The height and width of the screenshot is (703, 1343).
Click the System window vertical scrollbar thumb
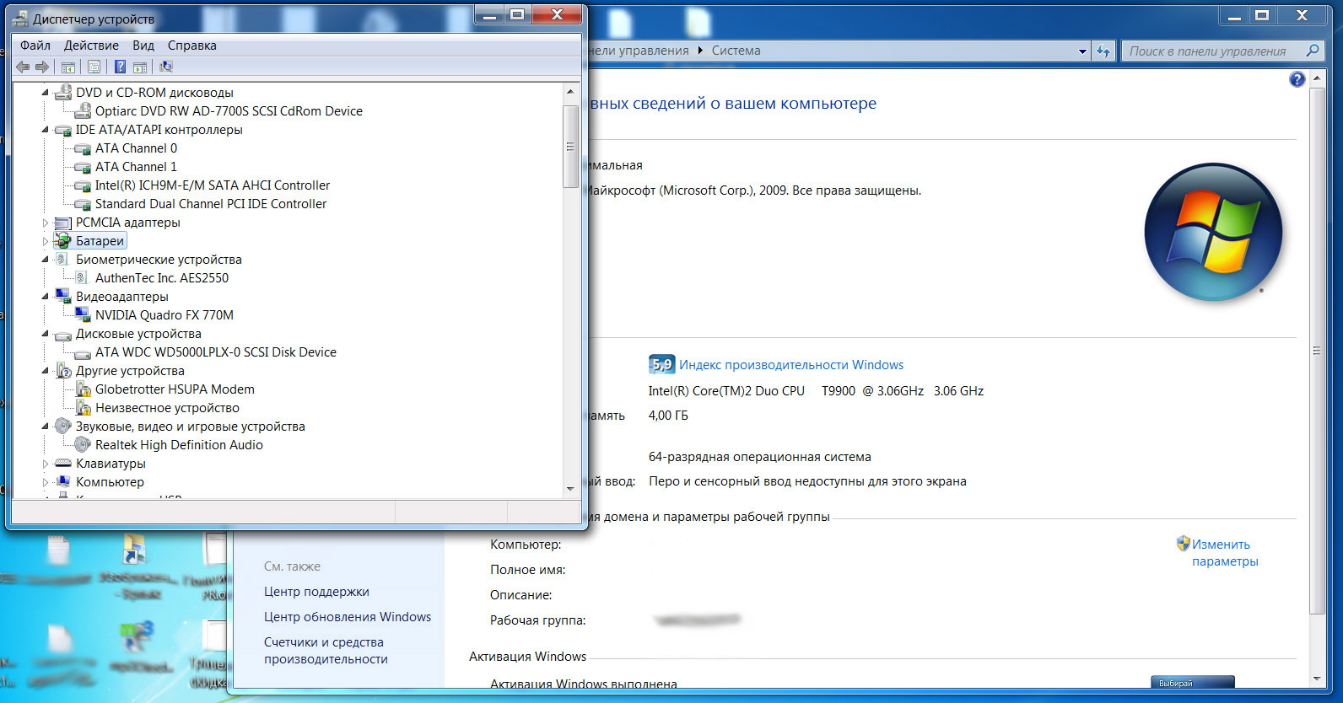click(x=1317, y=351)
